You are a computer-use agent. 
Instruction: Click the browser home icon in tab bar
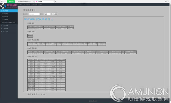pos(5,1)
